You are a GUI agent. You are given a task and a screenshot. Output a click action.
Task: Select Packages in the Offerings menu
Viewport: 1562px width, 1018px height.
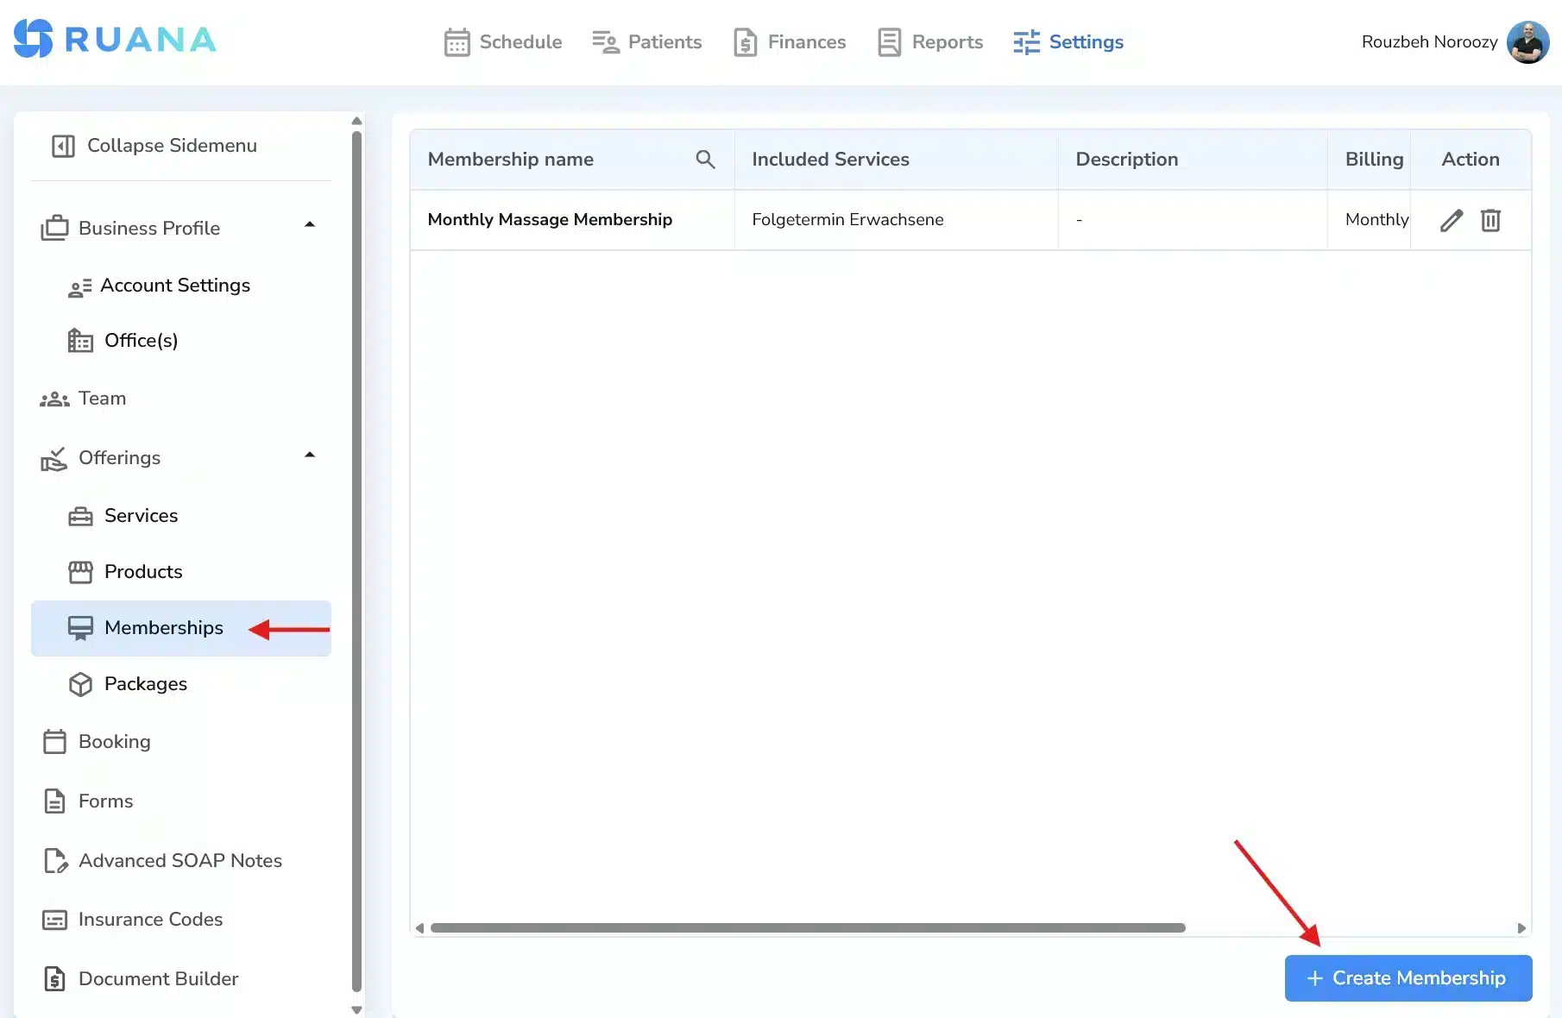(x=145, y=684)
